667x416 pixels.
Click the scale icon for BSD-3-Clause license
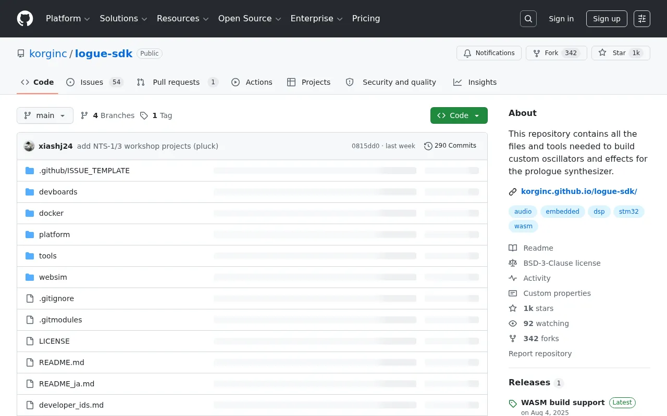point(513,263)
